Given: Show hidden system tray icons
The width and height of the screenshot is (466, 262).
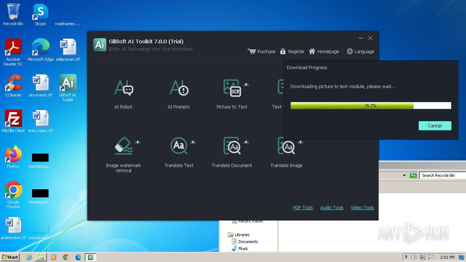Looking at the screenshot, I should click(406, 257).
